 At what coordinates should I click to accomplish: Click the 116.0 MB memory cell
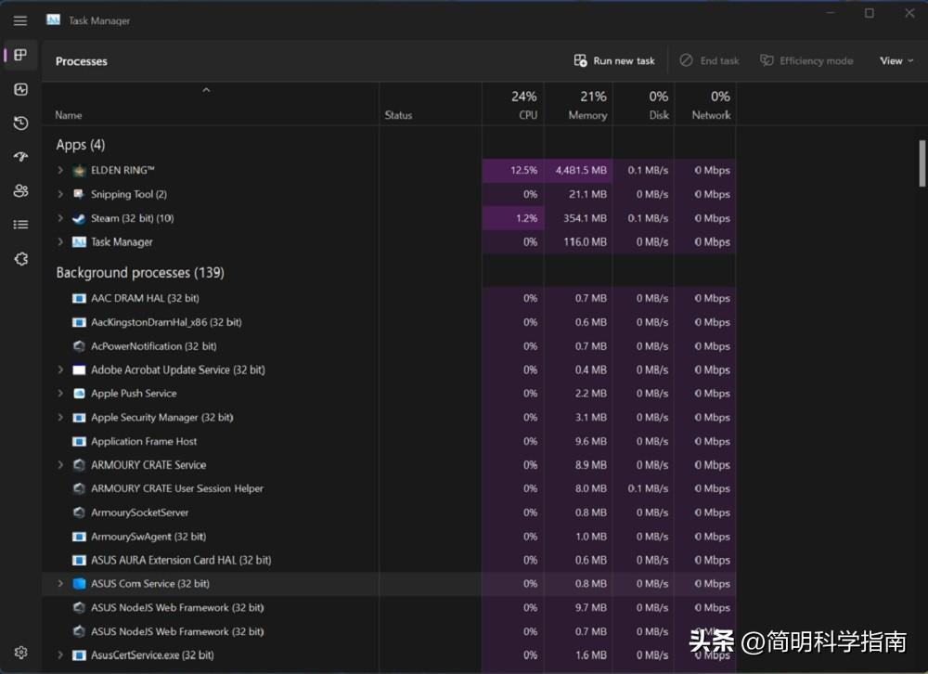point(578,242)
